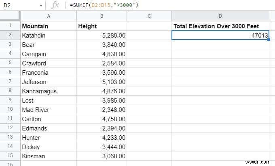Click the SUMIF formula in formula bar
The width and height of the screenshot is (275, 166).
104,5
